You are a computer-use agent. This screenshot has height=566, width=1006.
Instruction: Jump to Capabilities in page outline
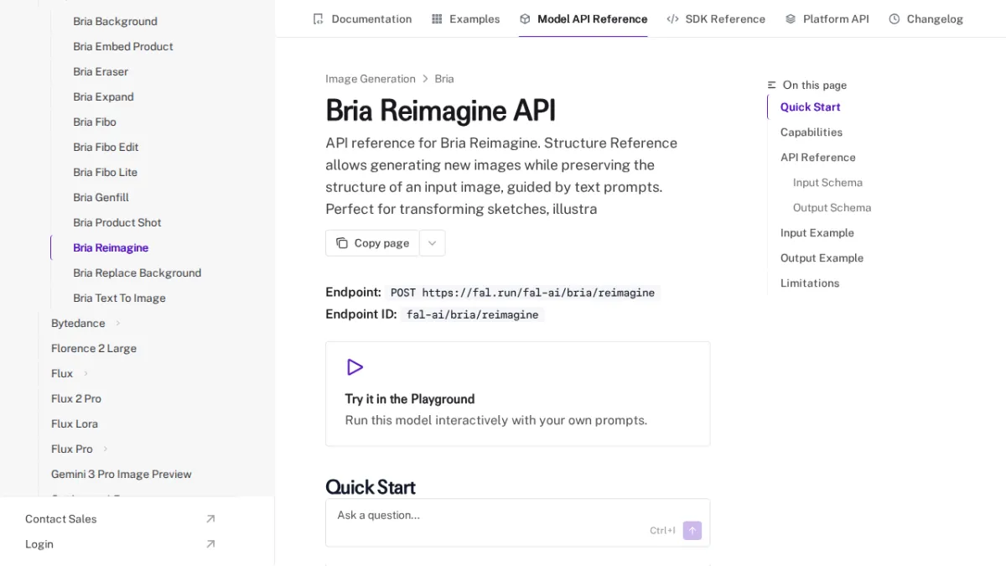[812, 132]
